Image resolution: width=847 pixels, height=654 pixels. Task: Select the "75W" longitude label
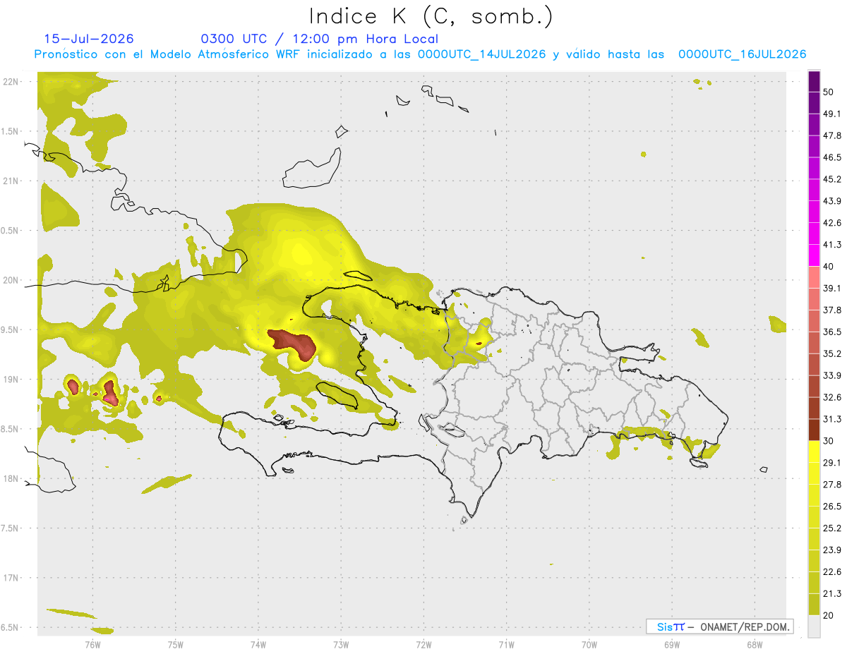pos(176,645)
